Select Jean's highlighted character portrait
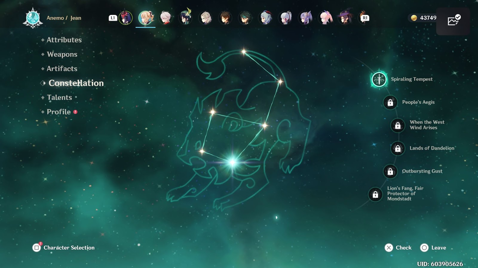 146,18
